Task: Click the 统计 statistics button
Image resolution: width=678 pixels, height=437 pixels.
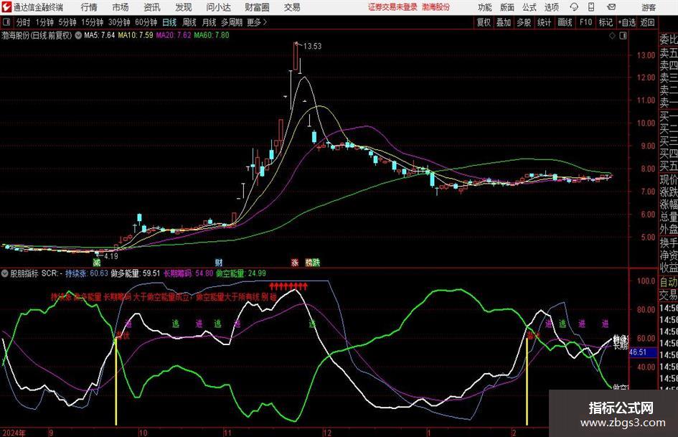Action: pos(544,22)
